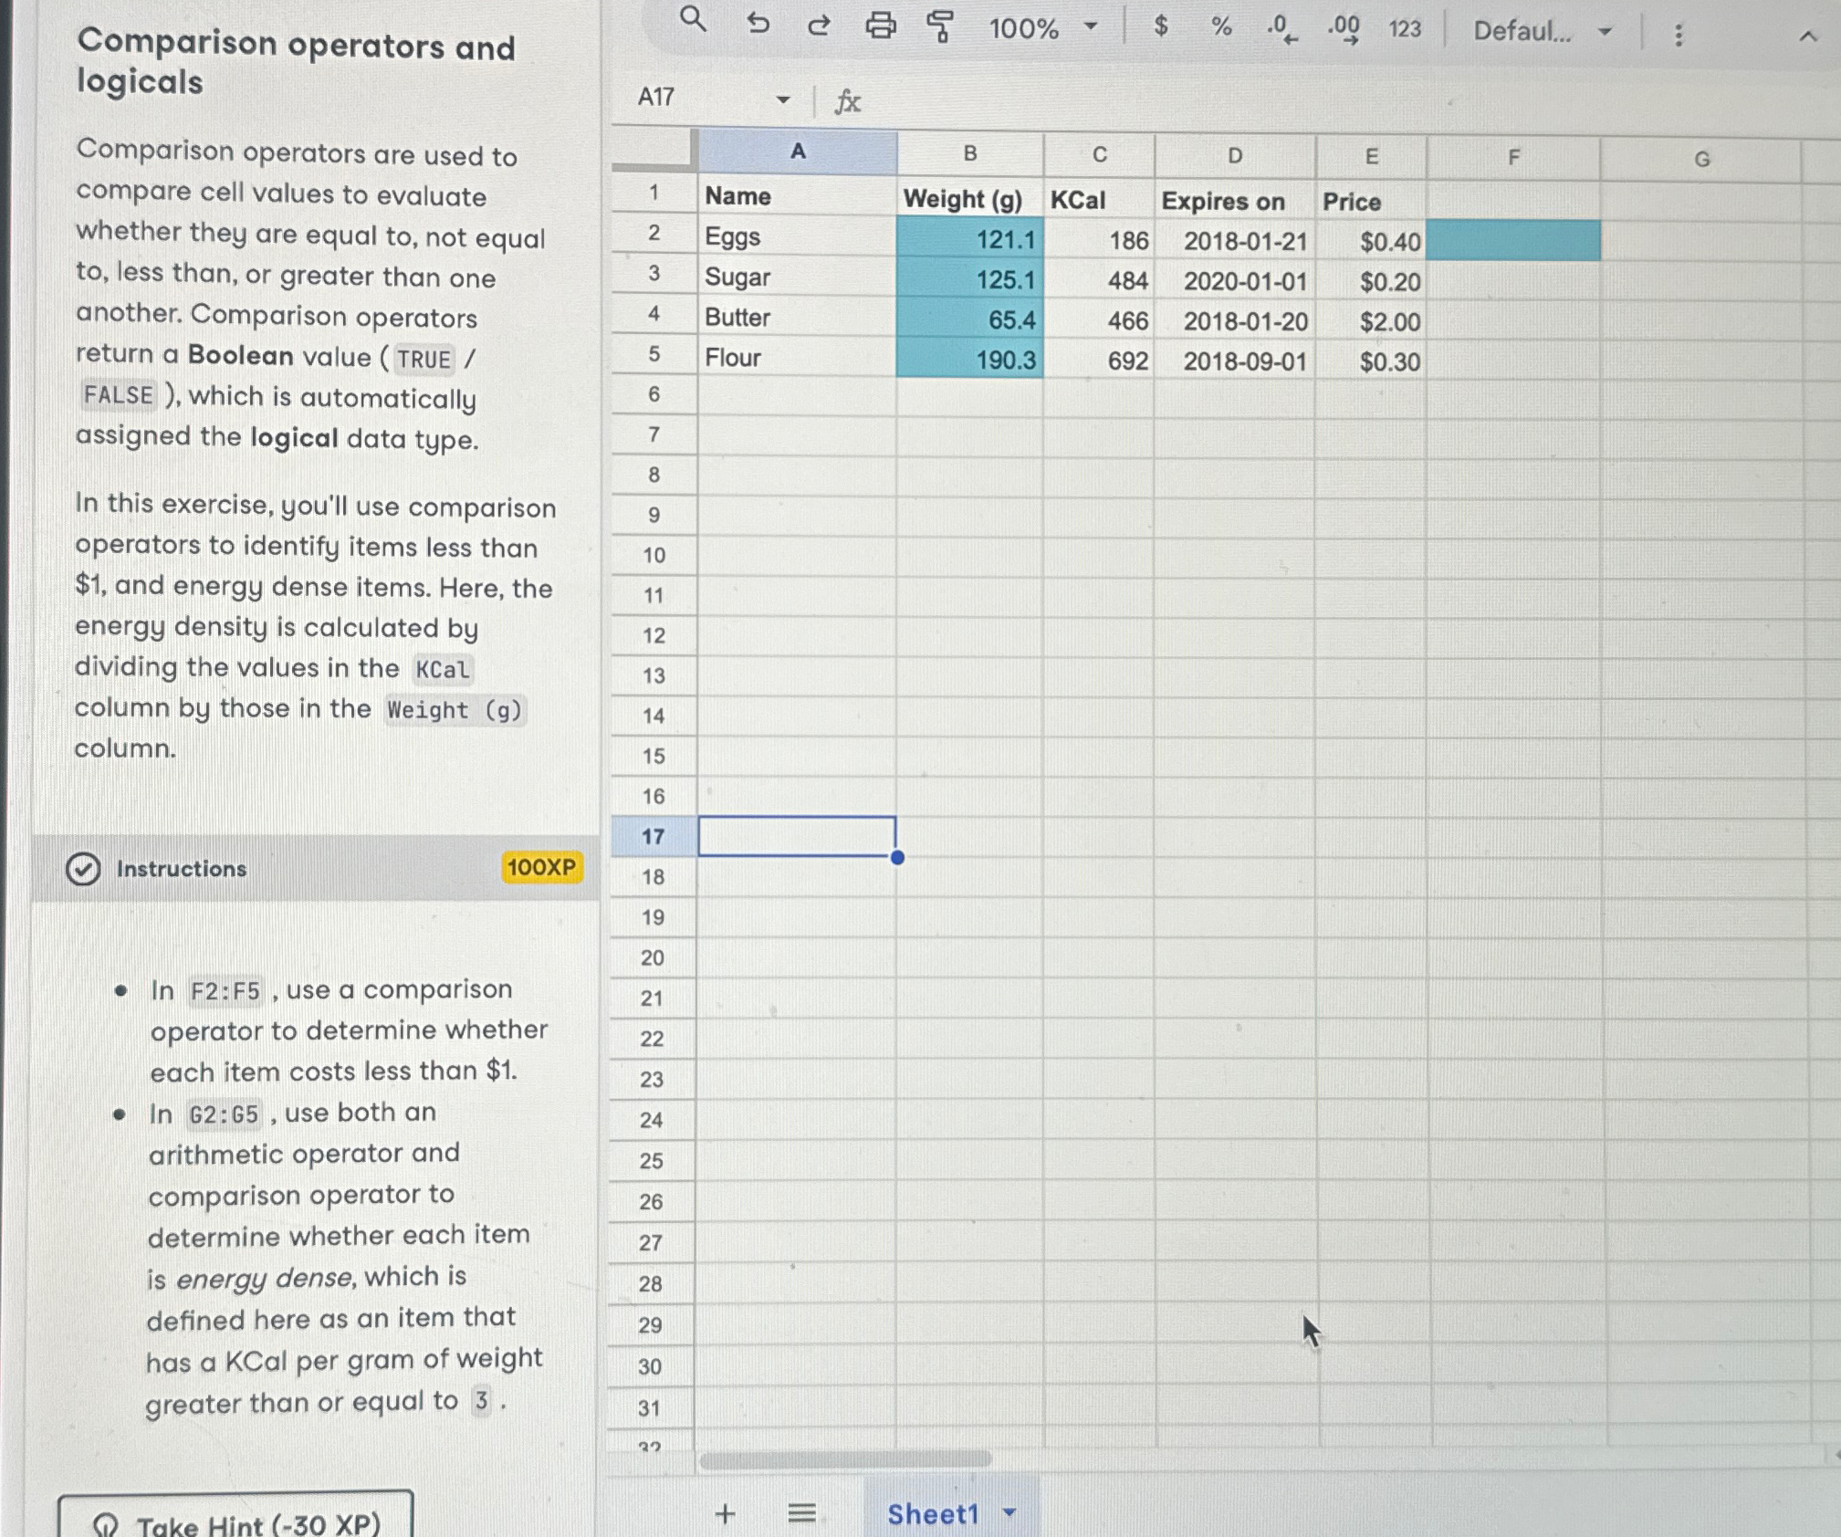Viewport: 1841px width, 1537px height.
Task: Increase decimal places
Action: click(x=1344, y=29)
